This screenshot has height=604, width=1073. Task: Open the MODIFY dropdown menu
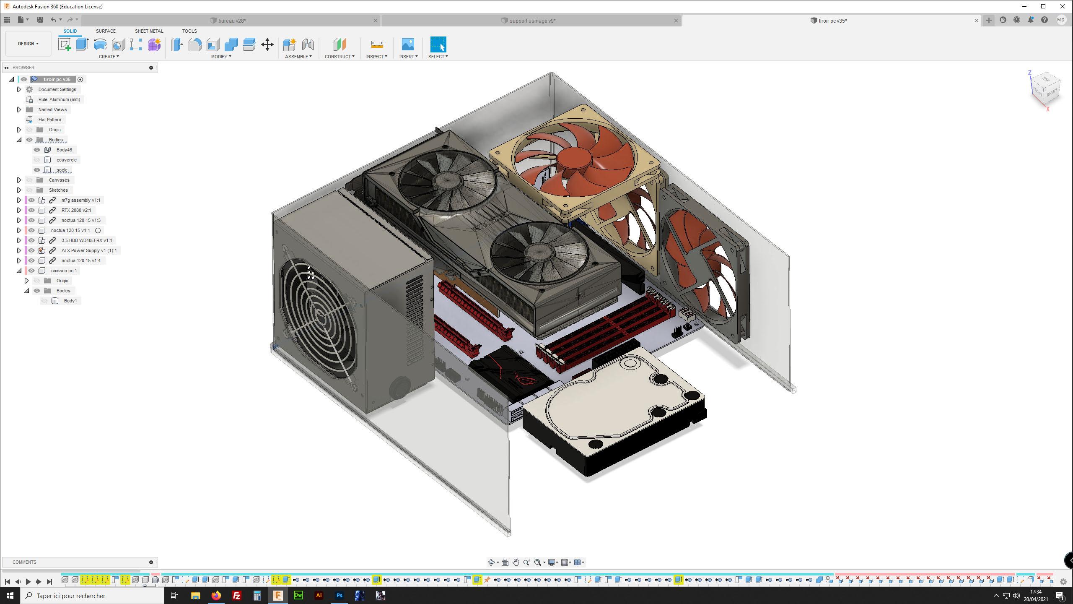(x=220, y=56)
